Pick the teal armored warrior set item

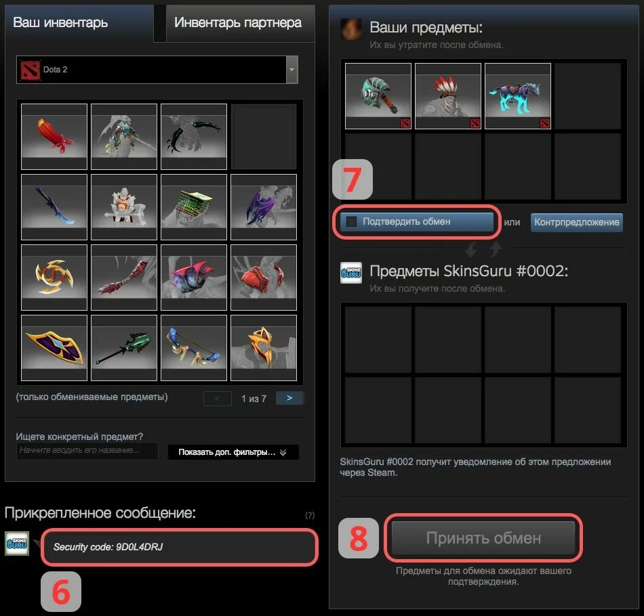pos(124,137)
